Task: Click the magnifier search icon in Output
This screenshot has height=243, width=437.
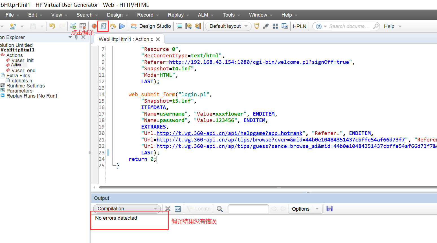Action: coord(220,209)
